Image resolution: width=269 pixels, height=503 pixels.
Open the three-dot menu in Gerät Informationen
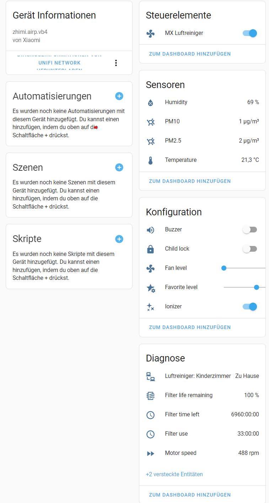pos(116,63)
